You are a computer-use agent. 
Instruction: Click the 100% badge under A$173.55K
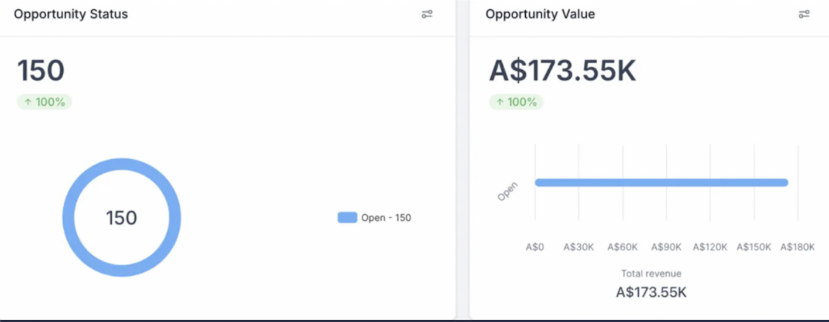pyautogui.click(x=516, y=102)
